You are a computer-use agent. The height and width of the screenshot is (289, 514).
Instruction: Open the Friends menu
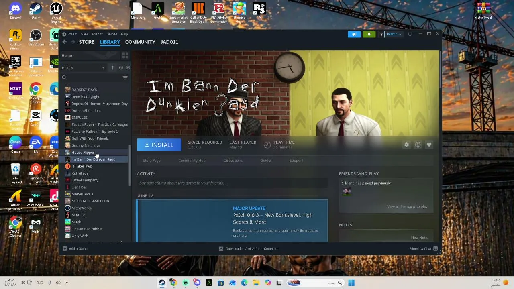(x=97, y=34)
